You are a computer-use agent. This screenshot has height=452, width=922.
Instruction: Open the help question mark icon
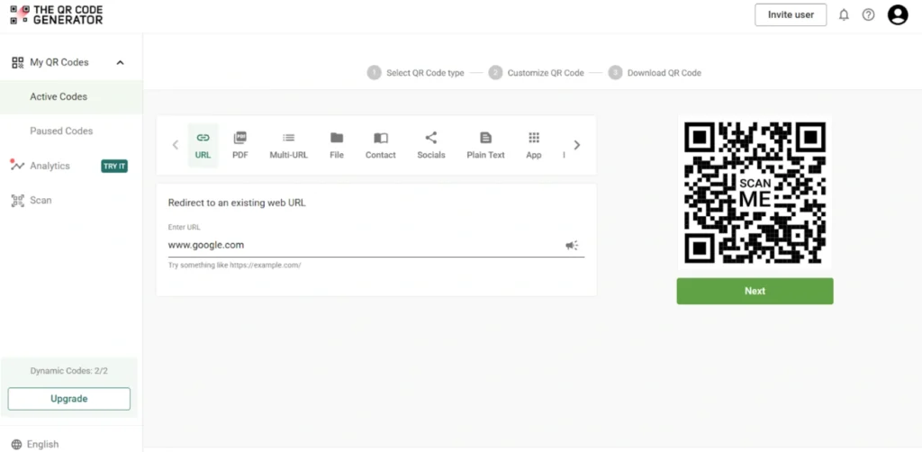pos(869,14)
